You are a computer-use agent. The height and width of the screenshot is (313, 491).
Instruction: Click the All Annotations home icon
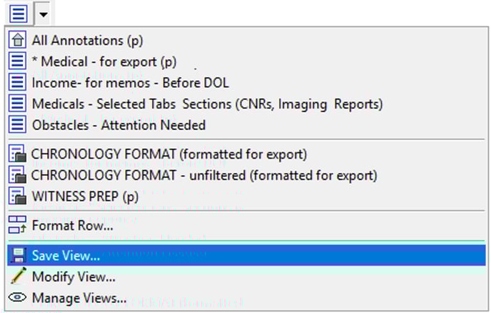19,41
